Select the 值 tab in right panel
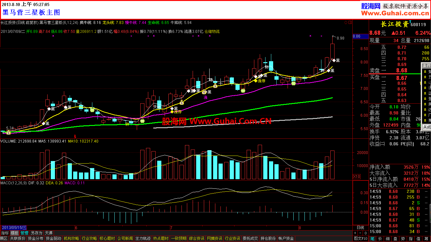Viewport: 431px width, 242px height. pyautogui.click(x=418, y=238)
